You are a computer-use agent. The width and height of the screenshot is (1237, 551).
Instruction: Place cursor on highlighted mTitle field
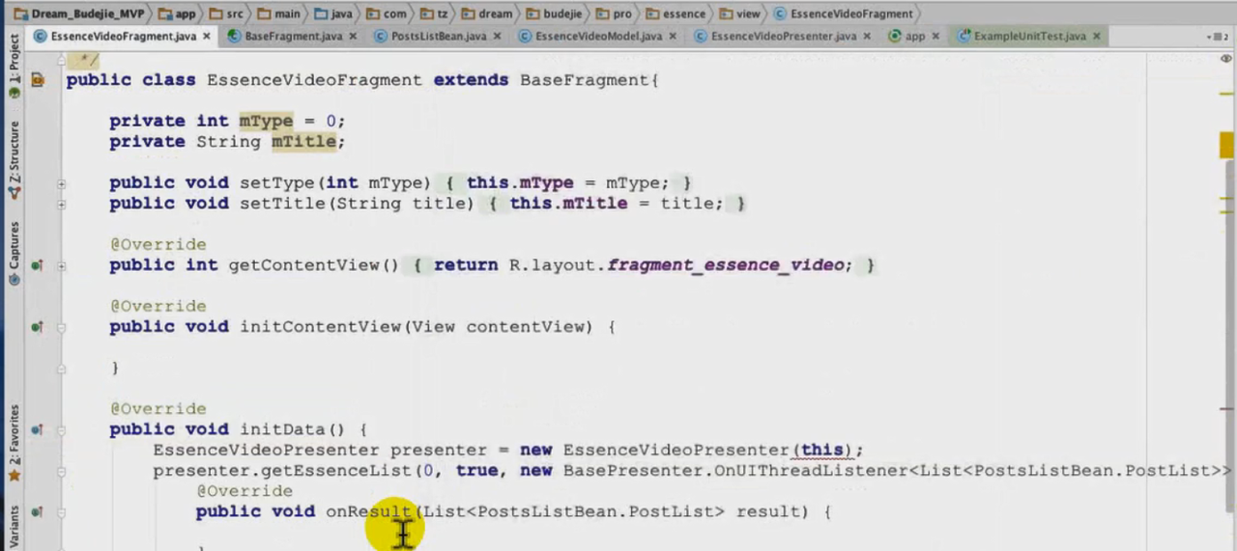click(303, 142)
